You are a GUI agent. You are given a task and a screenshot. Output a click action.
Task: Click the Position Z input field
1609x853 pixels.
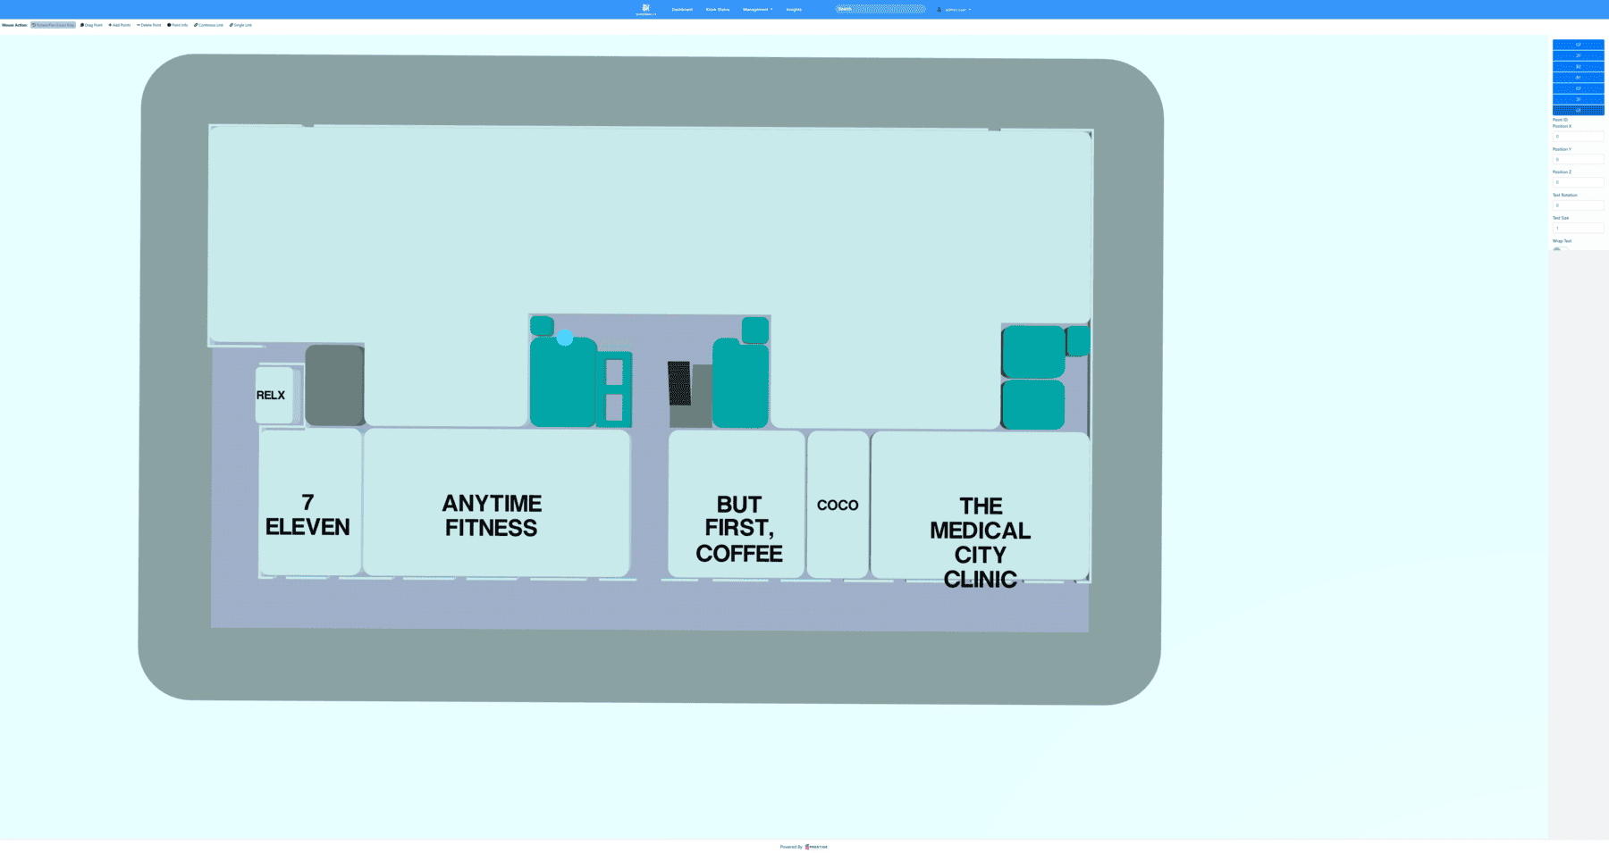[1578, 182]
